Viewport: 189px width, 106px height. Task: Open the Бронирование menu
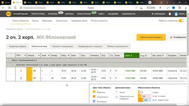(x=21, y=14)
